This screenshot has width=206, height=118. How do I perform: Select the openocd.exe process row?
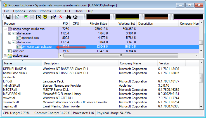point(101,38)
